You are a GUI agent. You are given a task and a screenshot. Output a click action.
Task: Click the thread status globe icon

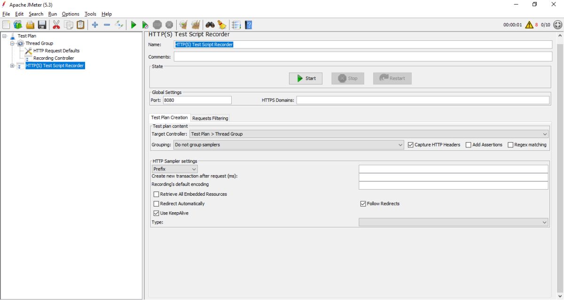point(557,25)
